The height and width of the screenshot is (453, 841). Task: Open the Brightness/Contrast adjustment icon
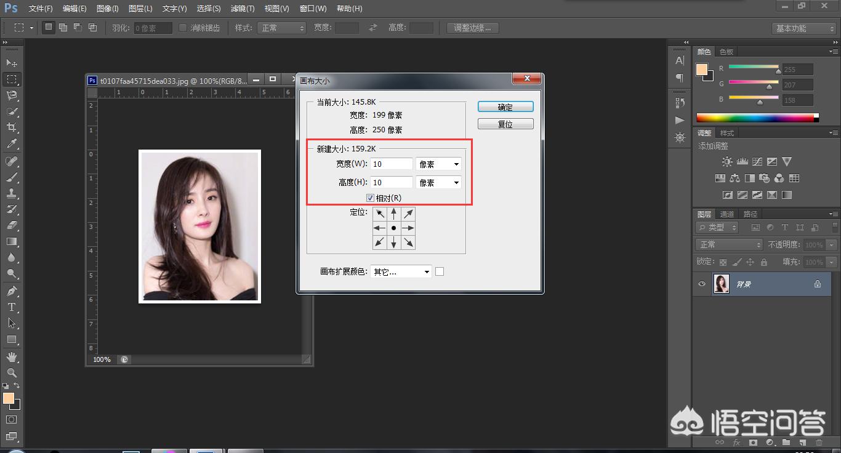click(726, 161)
